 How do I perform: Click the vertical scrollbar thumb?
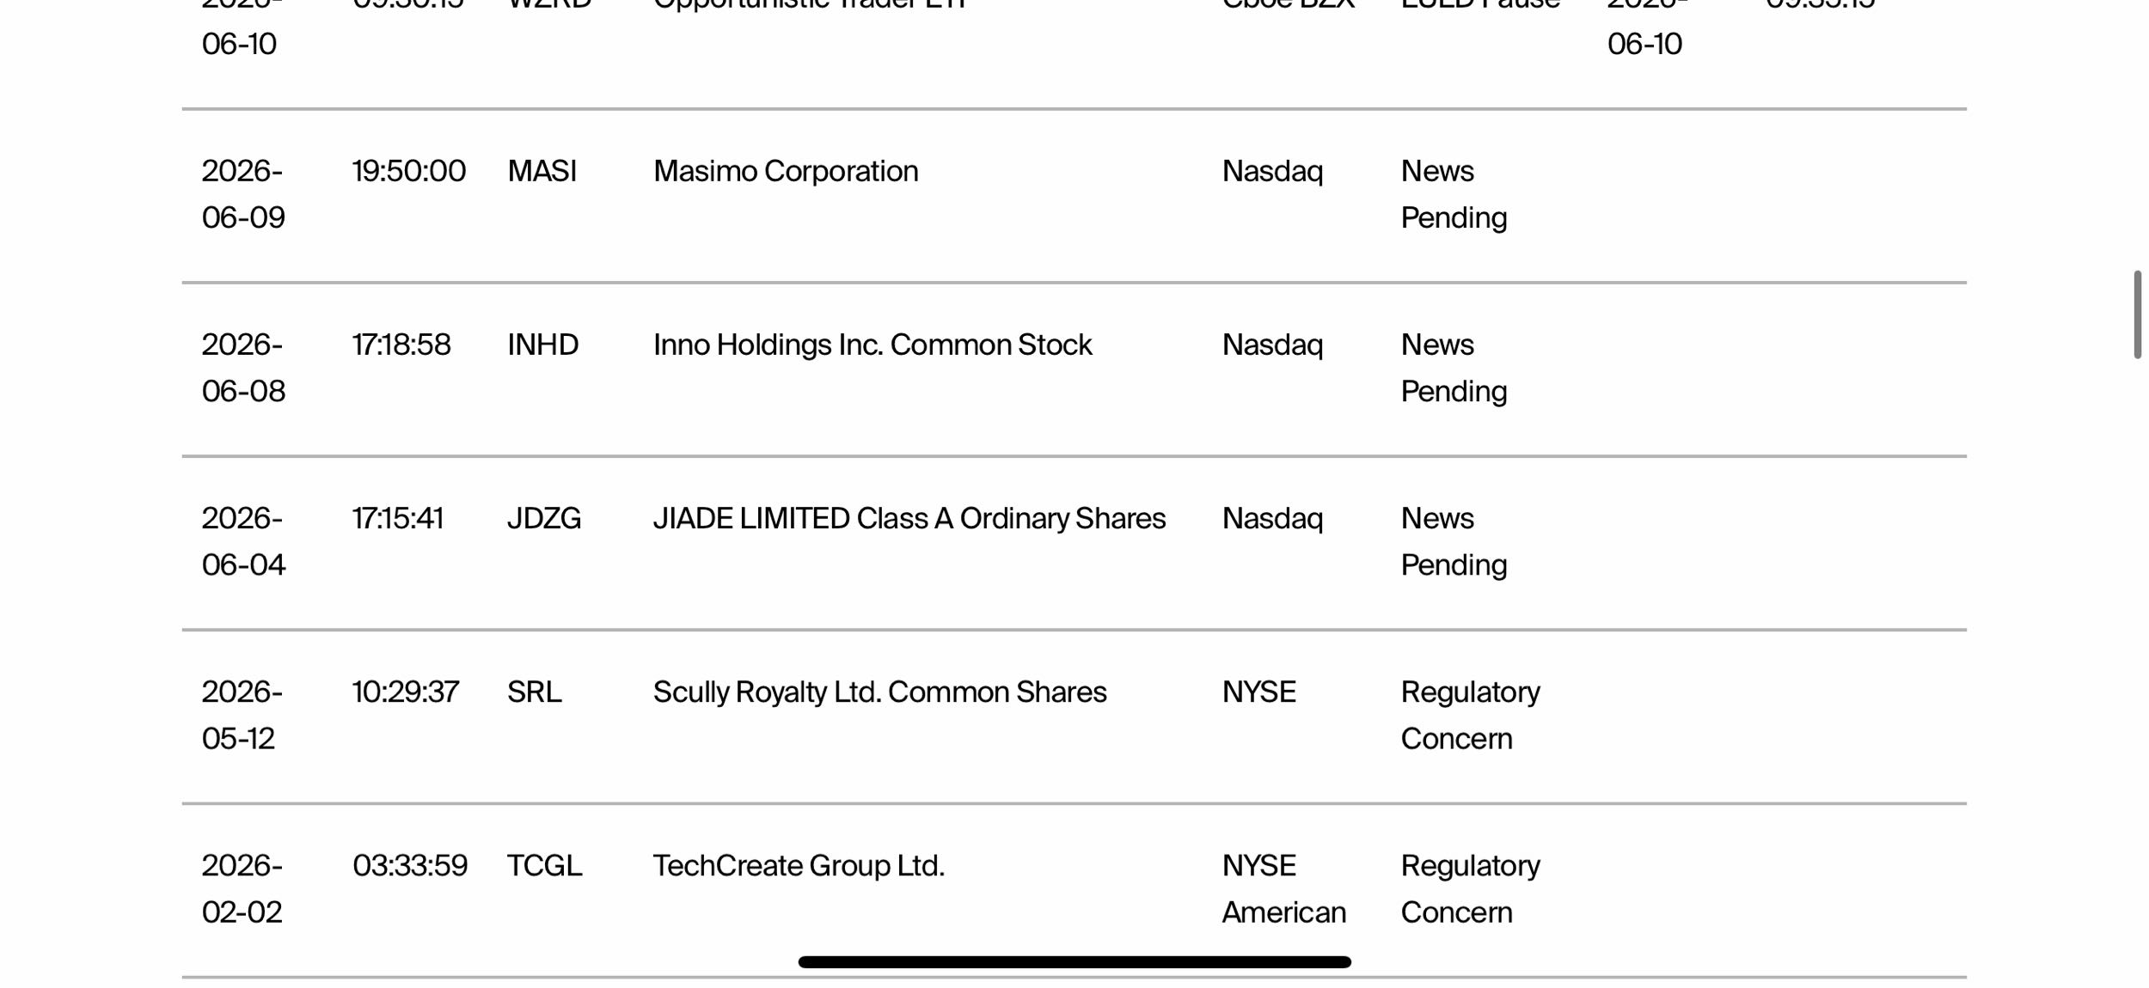2137,314
